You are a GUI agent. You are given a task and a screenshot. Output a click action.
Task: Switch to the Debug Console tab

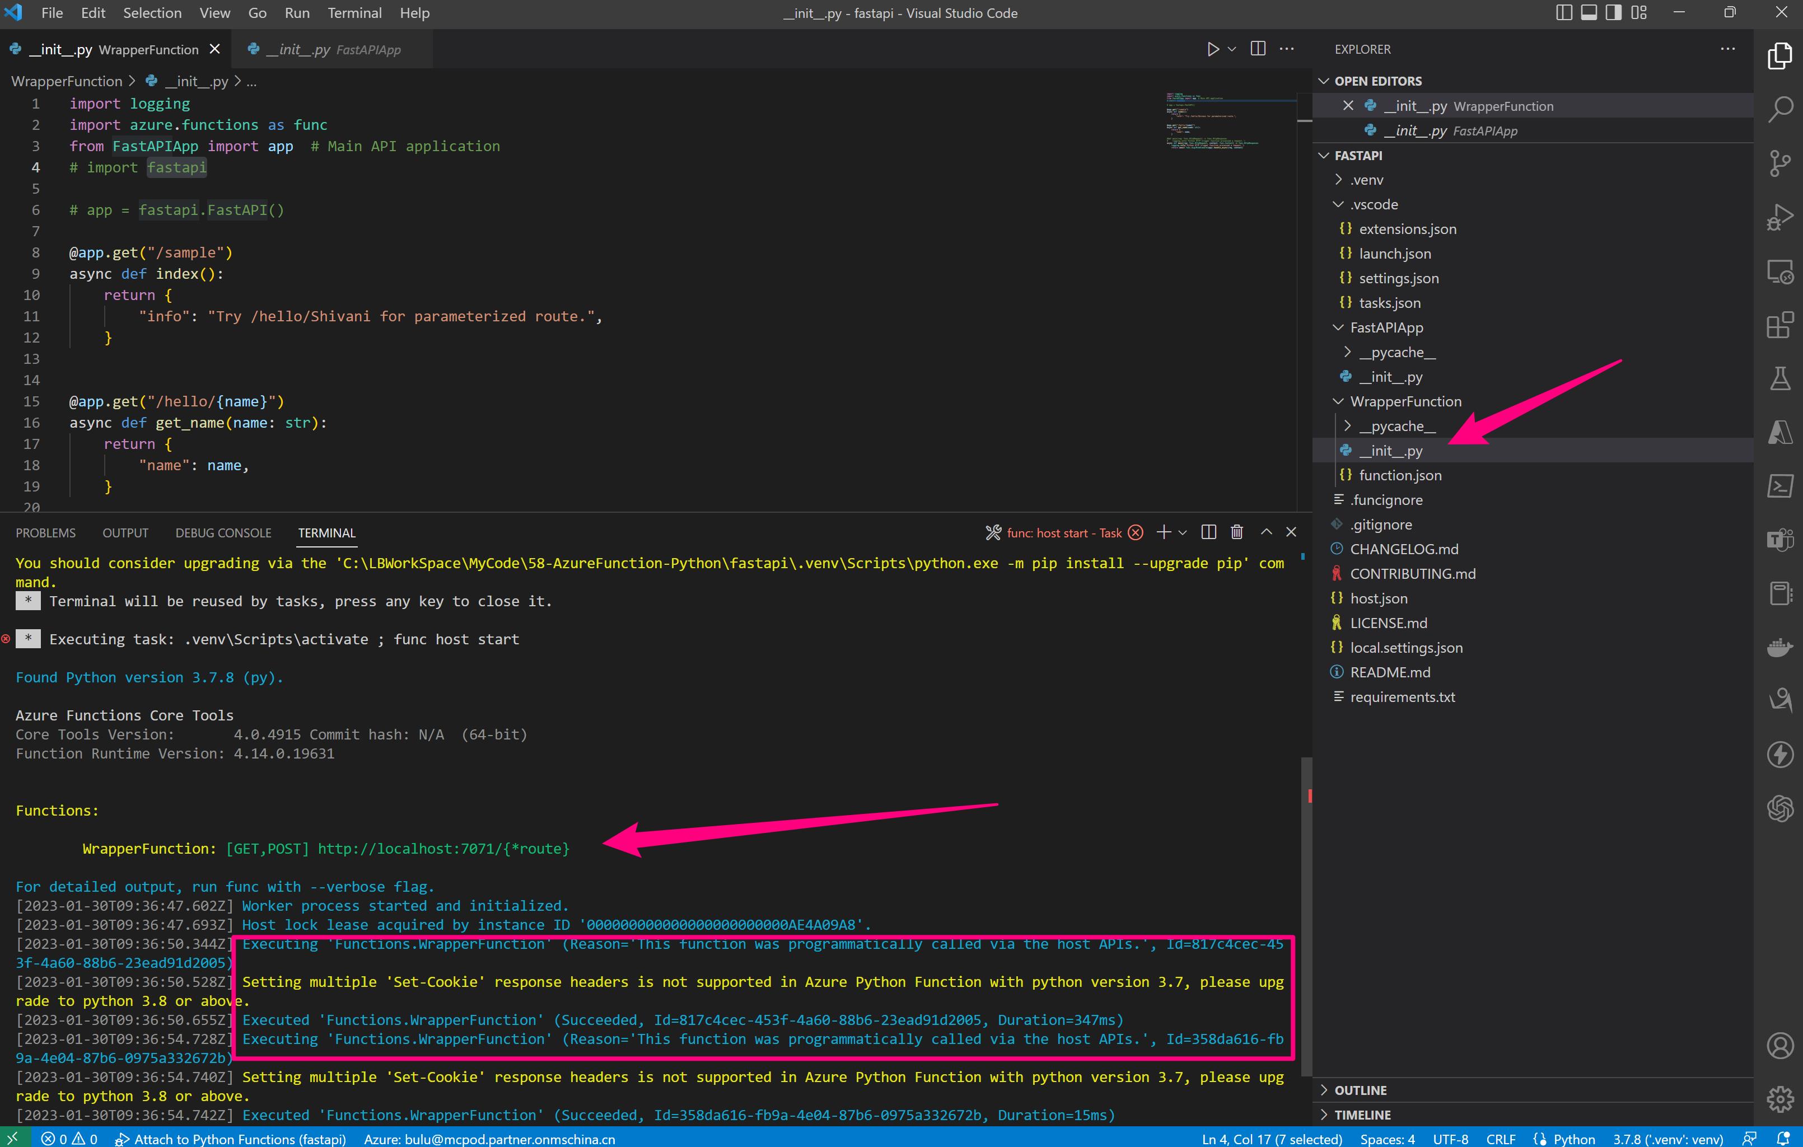tap(223, 532)
